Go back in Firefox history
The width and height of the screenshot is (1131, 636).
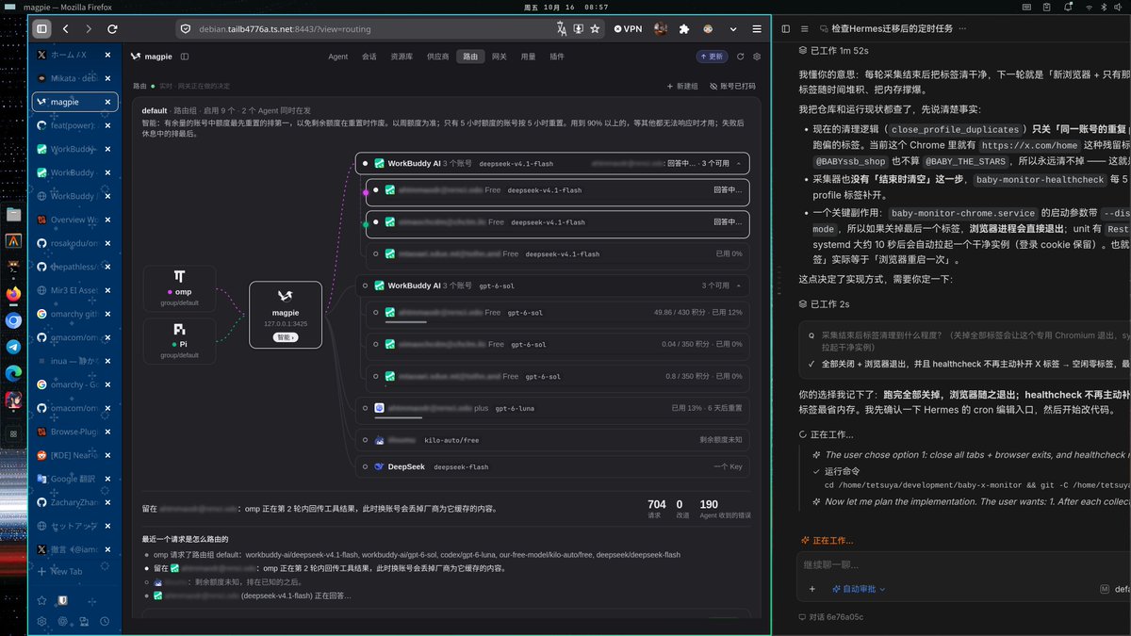66,29
